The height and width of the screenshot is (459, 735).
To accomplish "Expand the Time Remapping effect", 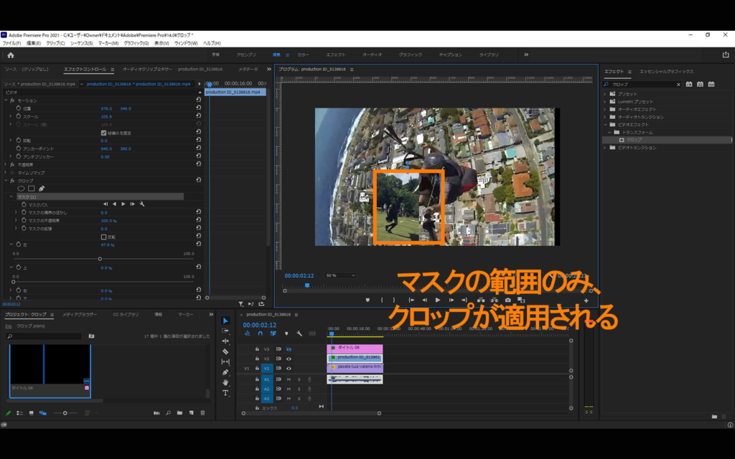I will (x=6, y=173).
